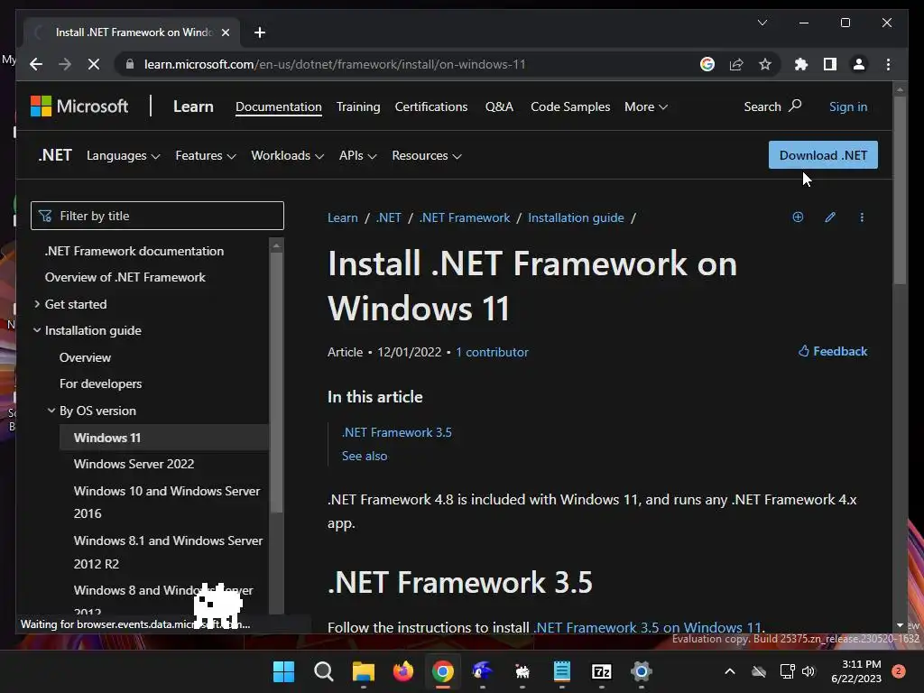The image size is (924, 693).
Task: Jump to .NET Framework 3.5 section link
Action: point(397,432)
